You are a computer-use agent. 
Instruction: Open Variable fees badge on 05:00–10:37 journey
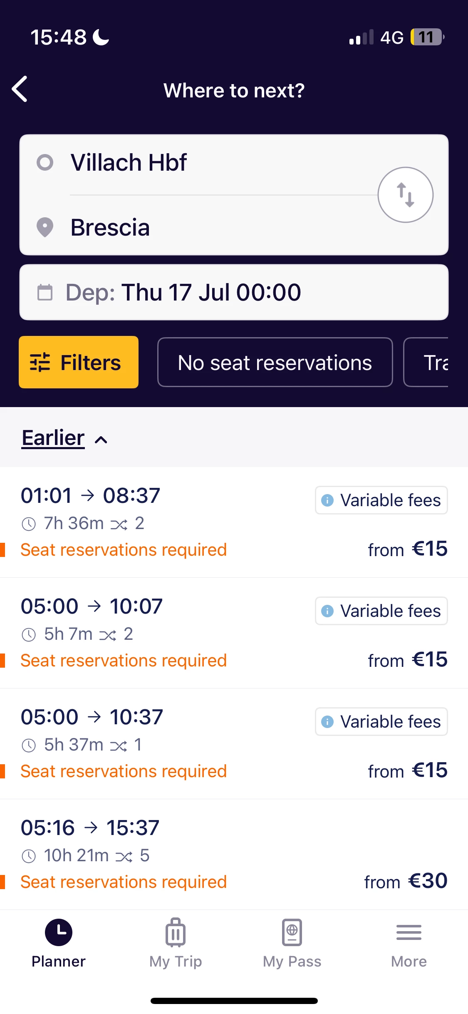(381, 722)
